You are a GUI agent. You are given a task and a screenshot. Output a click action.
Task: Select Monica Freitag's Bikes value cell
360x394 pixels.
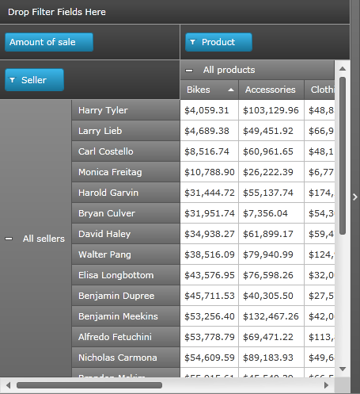click(209, 172)
